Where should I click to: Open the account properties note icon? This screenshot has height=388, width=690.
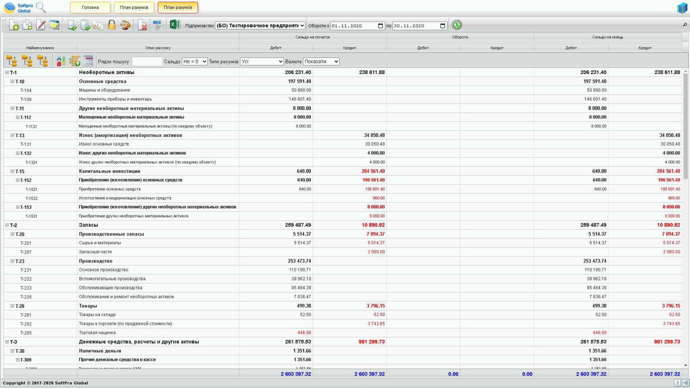tap(54, 25)
